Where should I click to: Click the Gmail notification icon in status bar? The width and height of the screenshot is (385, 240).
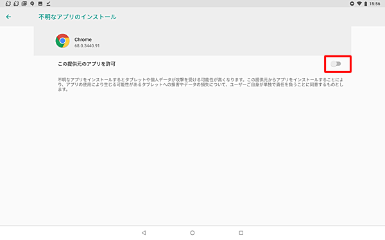pos(24,3)
